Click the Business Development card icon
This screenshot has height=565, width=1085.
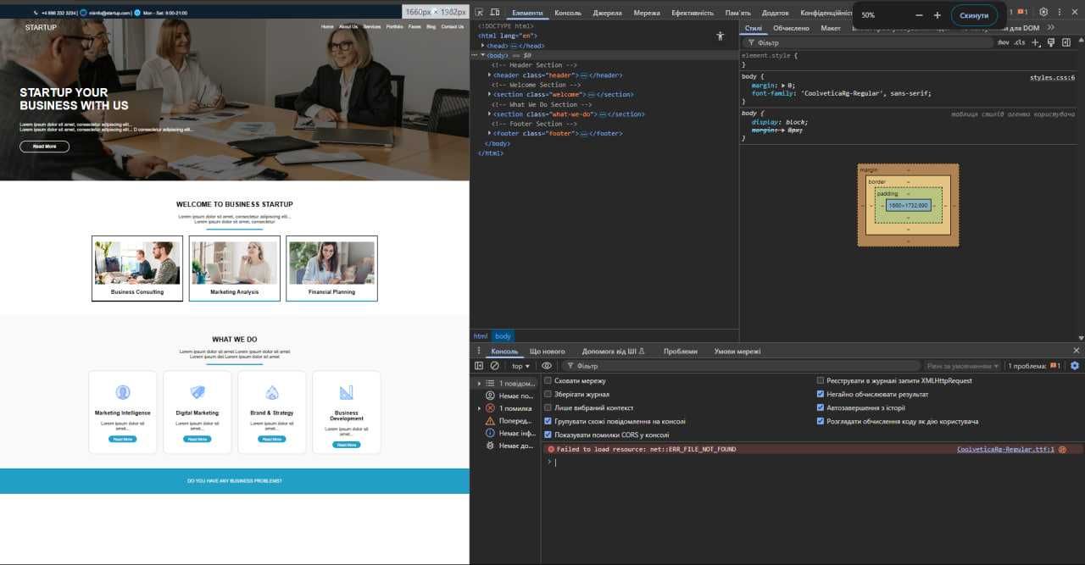tap(346, 392)
